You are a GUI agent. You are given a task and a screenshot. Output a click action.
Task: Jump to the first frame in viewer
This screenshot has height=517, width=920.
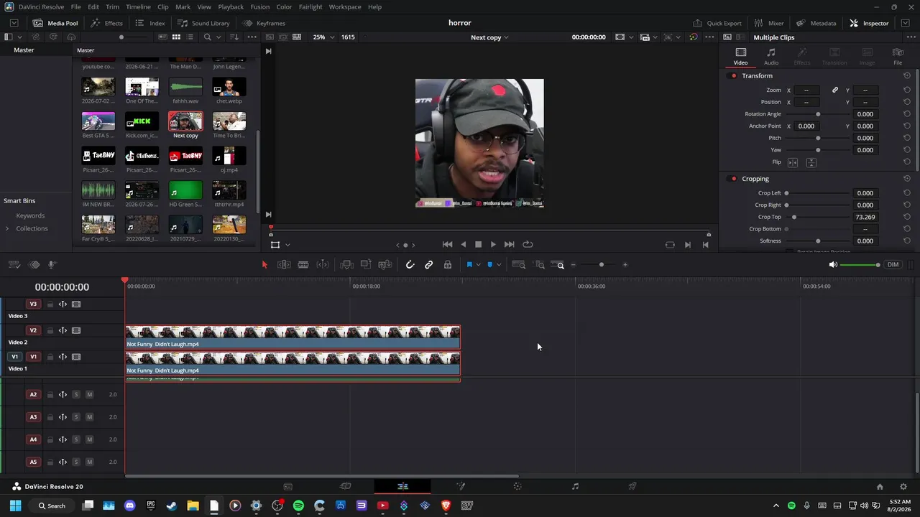[447, 245]
